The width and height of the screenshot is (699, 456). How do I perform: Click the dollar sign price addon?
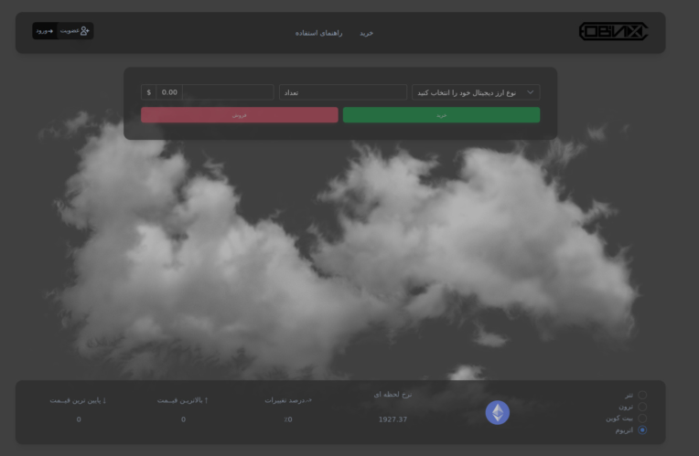(149, 92)
